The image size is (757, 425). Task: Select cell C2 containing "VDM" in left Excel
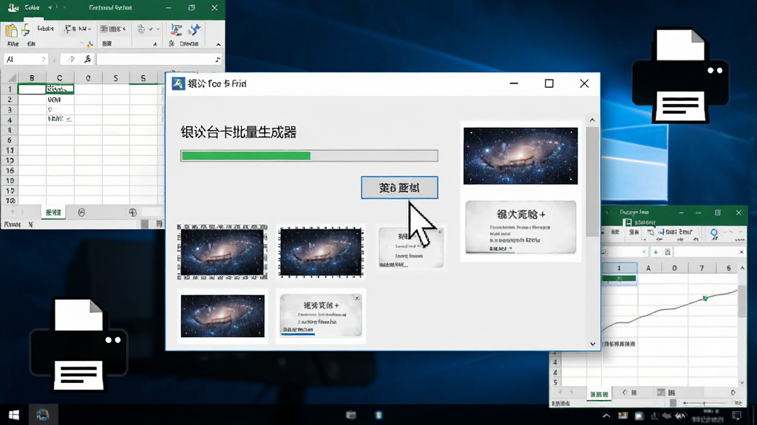point(60,100)
